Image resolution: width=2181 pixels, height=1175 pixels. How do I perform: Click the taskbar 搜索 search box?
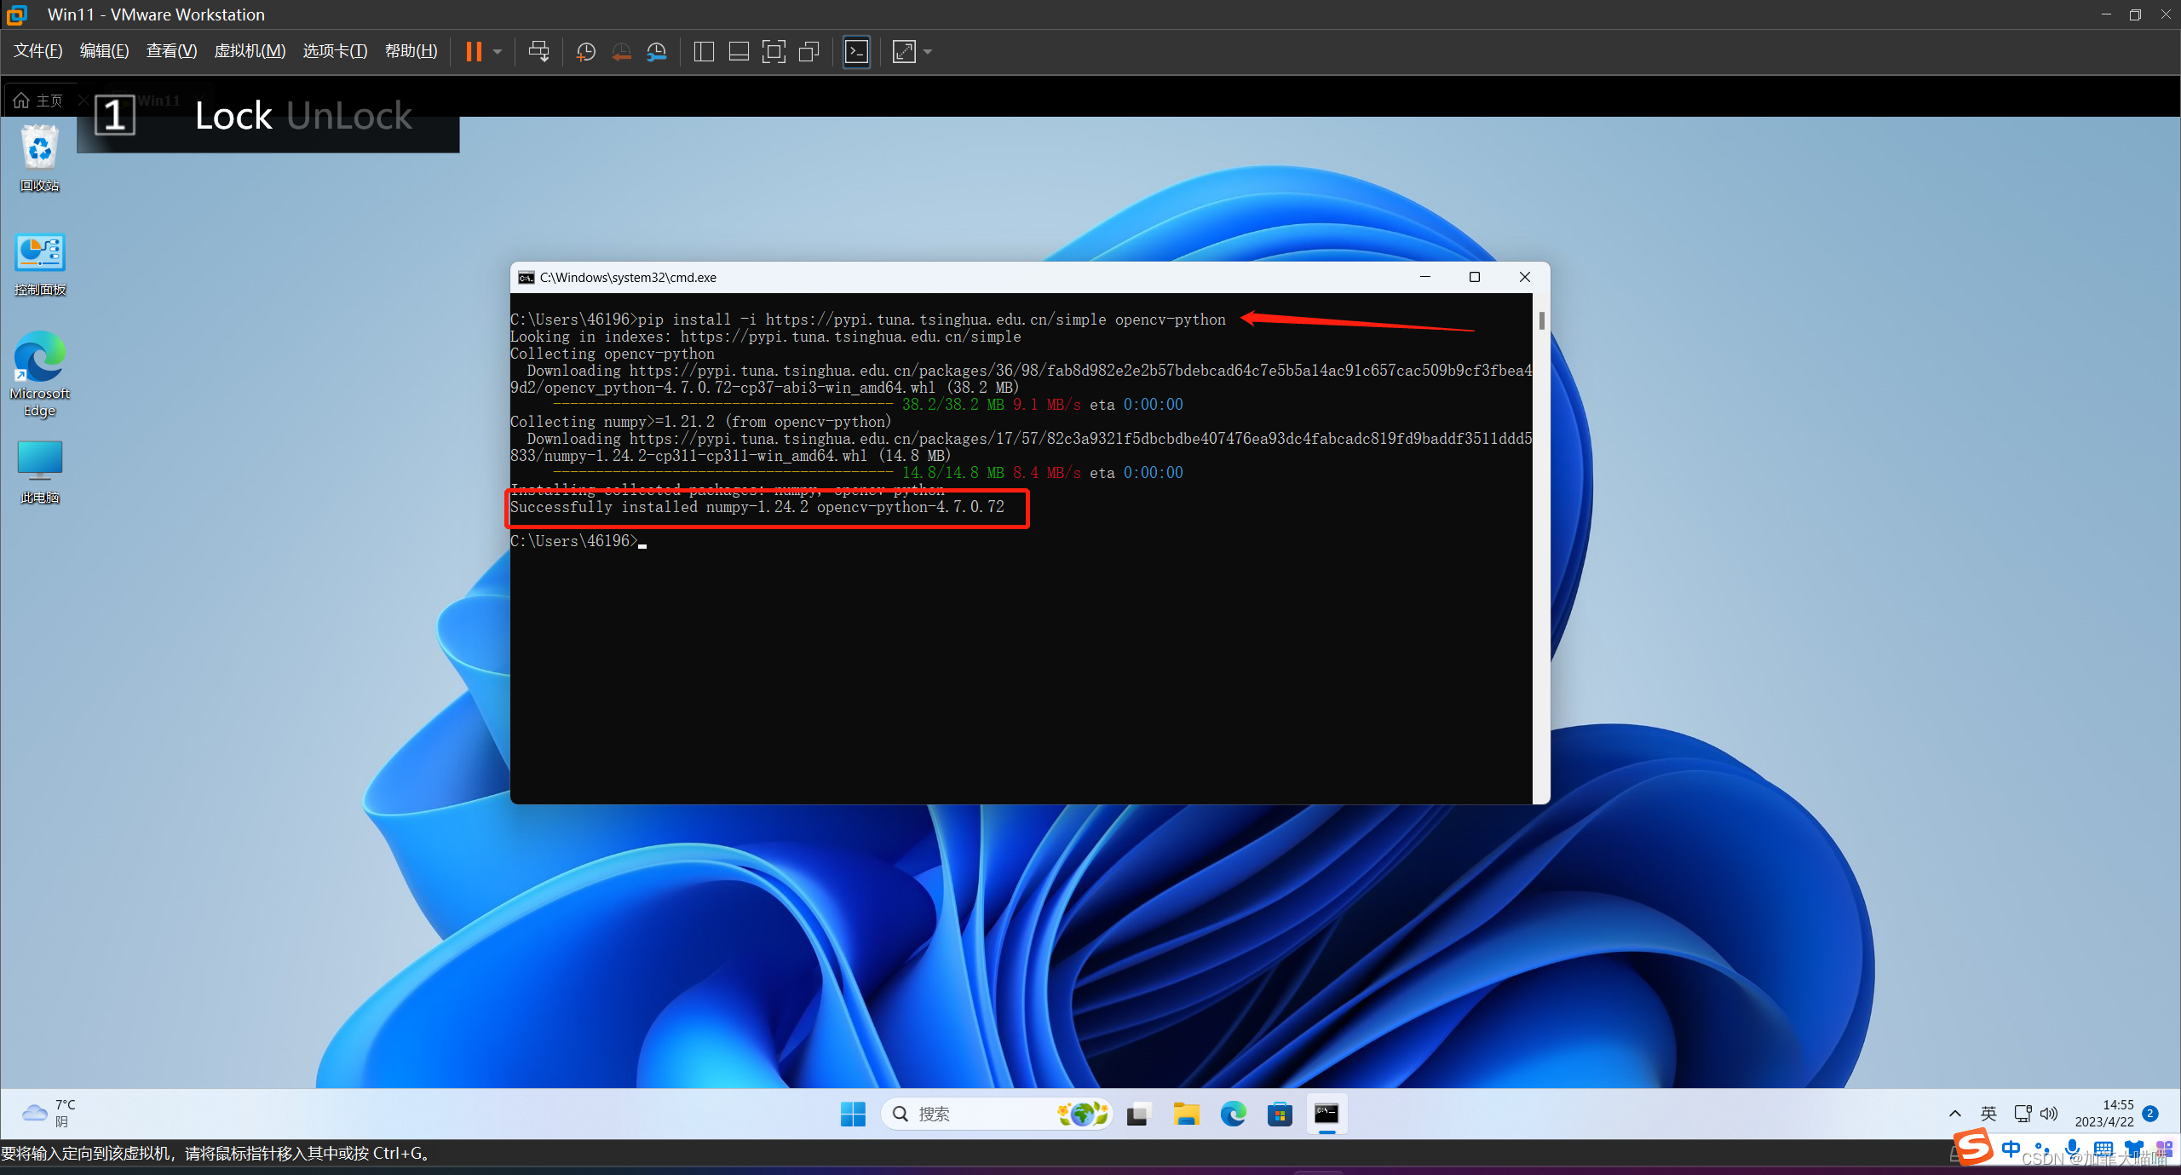(980, 1114)
